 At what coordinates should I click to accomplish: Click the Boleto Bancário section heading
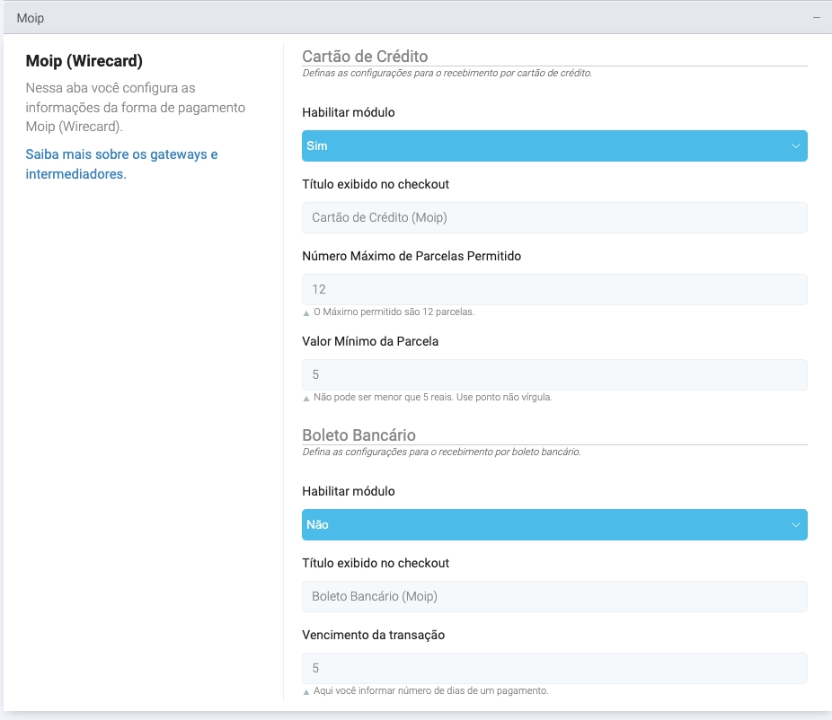point(358,435)
